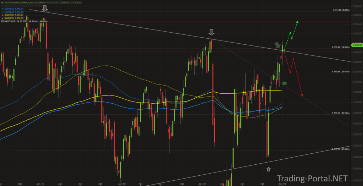Click the 6.300 price axis label
Screen dimensions: 363x186
[358, 24]
